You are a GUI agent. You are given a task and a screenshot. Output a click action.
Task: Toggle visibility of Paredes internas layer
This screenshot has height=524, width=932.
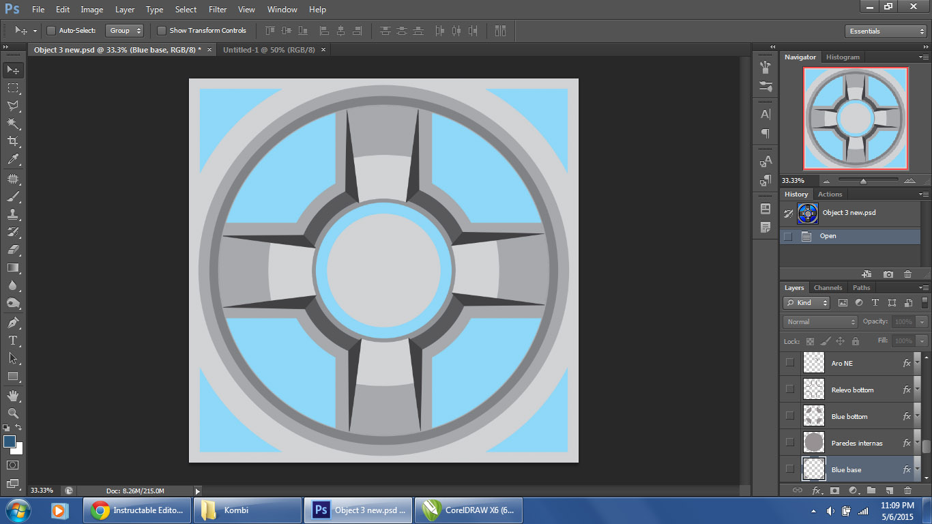[x=790, y=443]
